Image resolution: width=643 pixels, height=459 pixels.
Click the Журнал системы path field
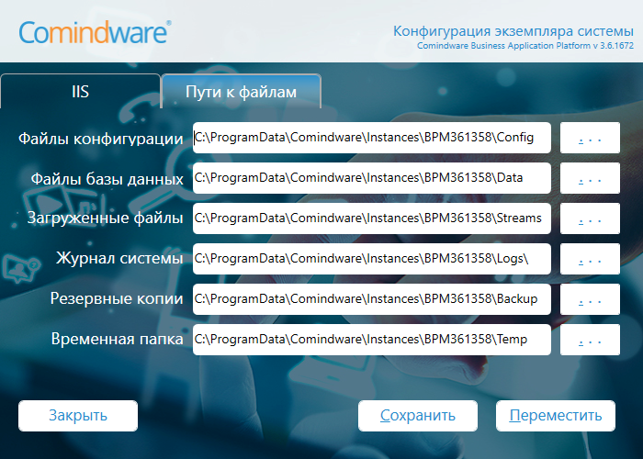pyautogui.click(x=371, y=259)
